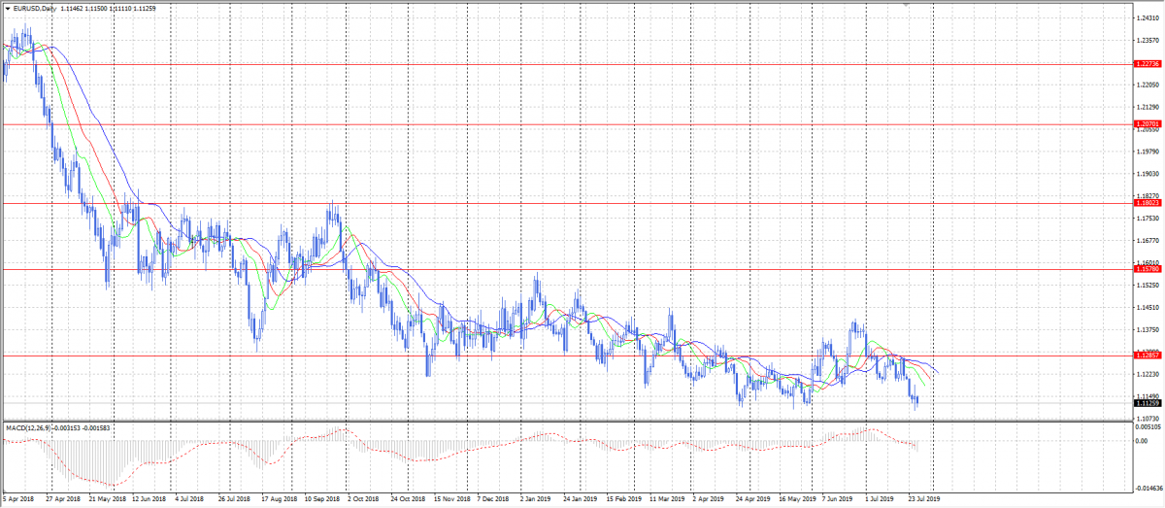Click the 4 Jul 2018 date label
This screenshot has height=508, width=1165.
[189, 499]
